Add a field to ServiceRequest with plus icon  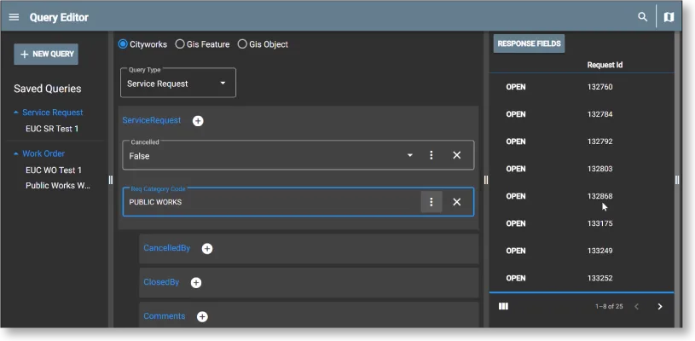(198, 121)
